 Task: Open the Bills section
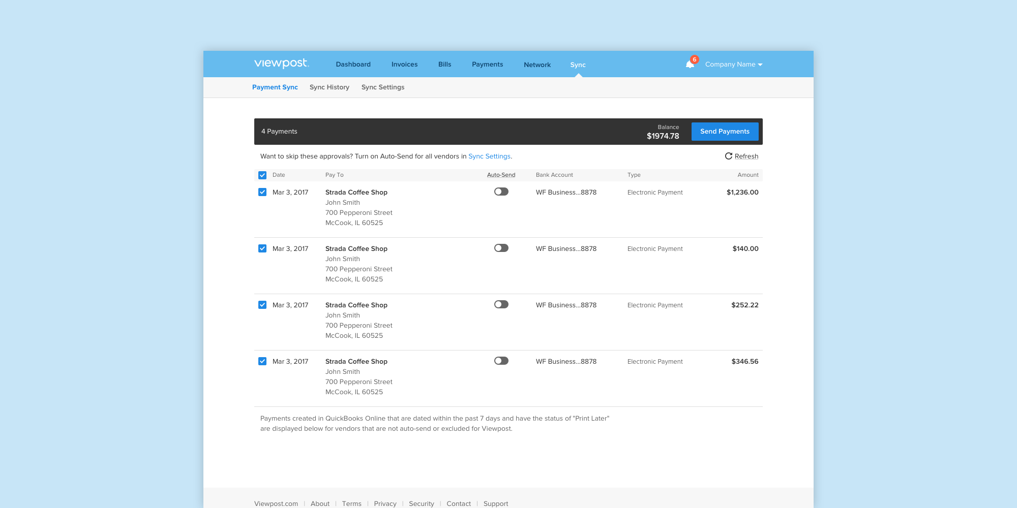(x=445, y=65)
